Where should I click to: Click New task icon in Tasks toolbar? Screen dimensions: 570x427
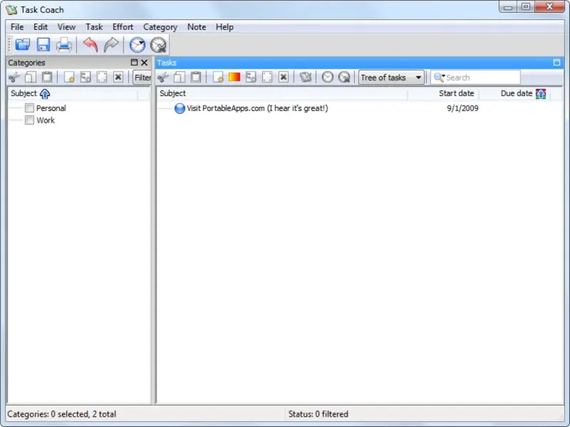[x=218, y=77]
